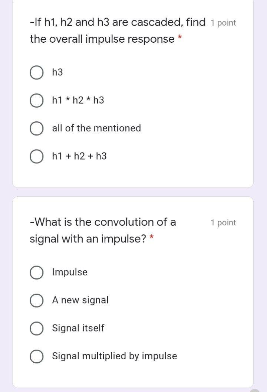The width and height of the screenshot is (267, 392).
Task: Click the Impulse answer label text
Action: click(x=69, y=272)
